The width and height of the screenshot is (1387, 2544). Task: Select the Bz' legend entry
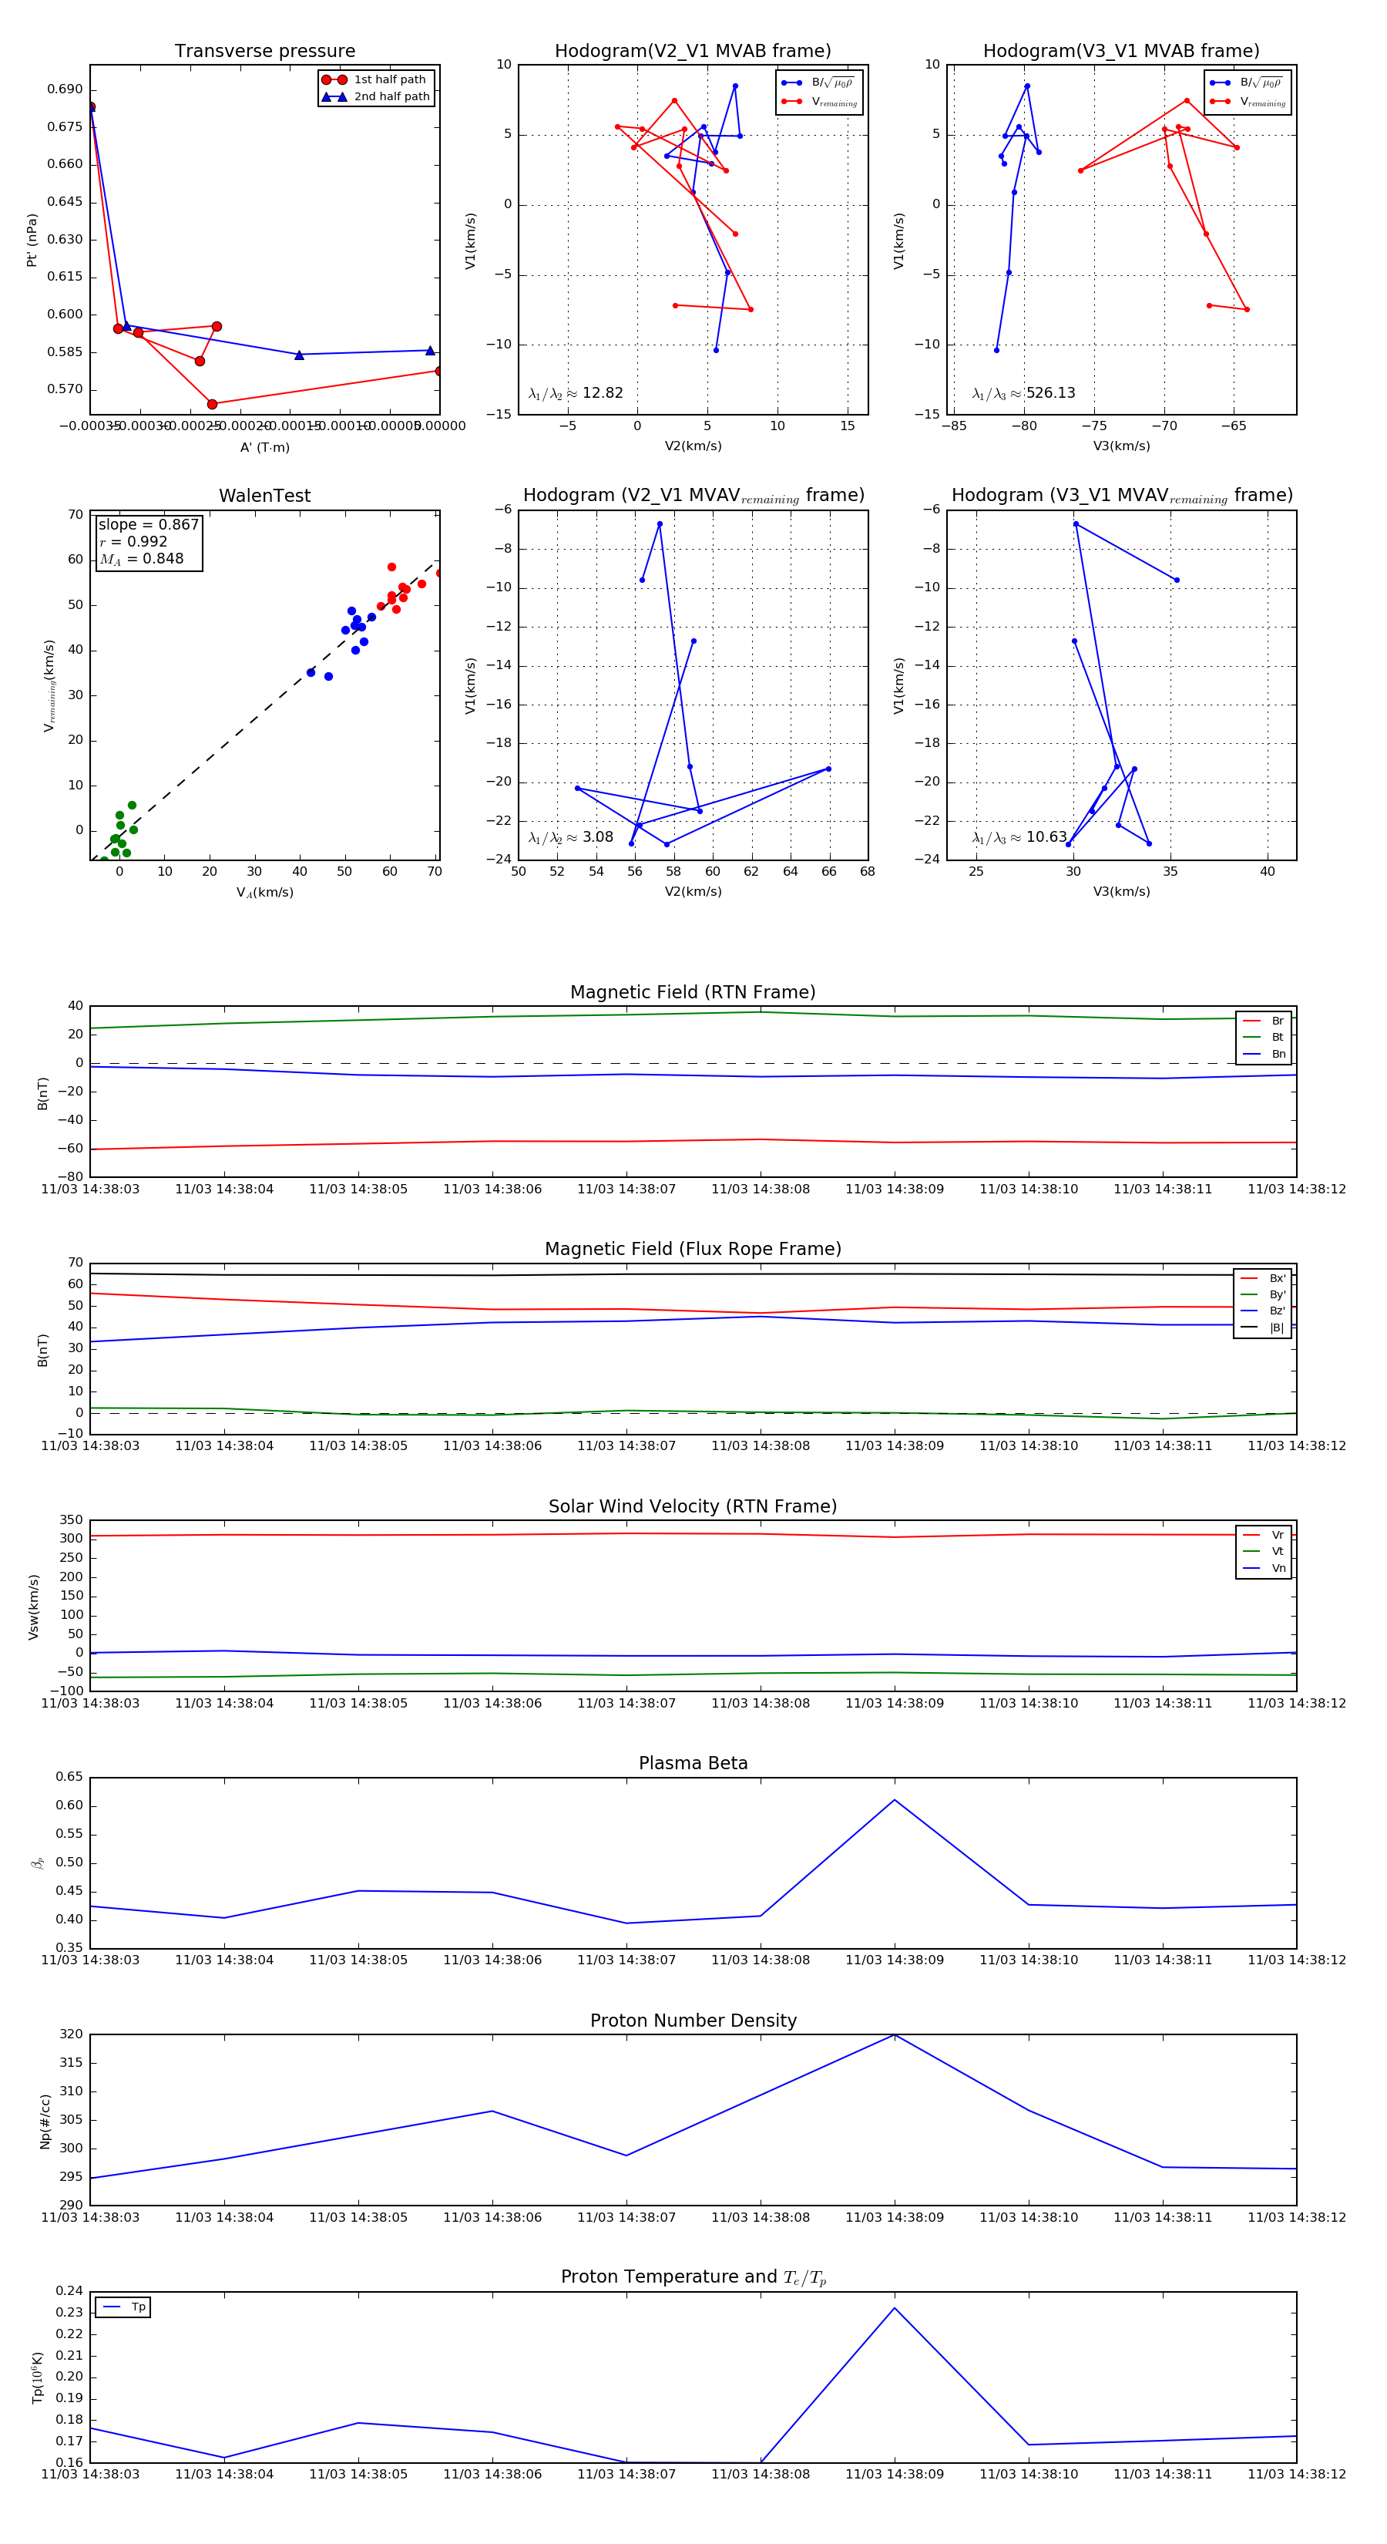pos(1263,1311)
